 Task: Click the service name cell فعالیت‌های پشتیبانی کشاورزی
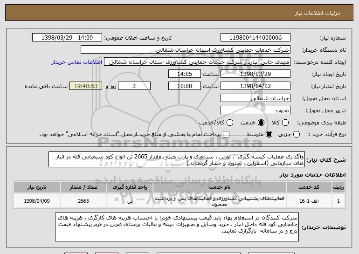(219, 201)
